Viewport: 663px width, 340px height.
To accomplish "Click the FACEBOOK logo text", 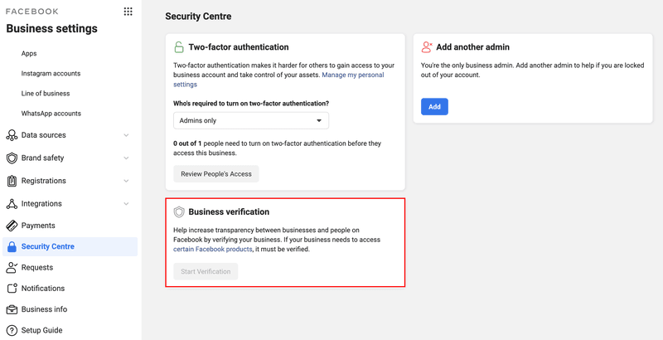I will [x=32, y=12].
